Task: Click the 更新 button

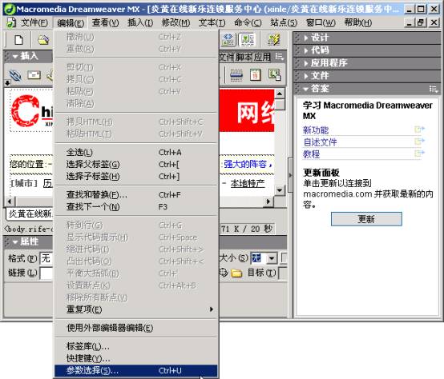Action: 366,219
